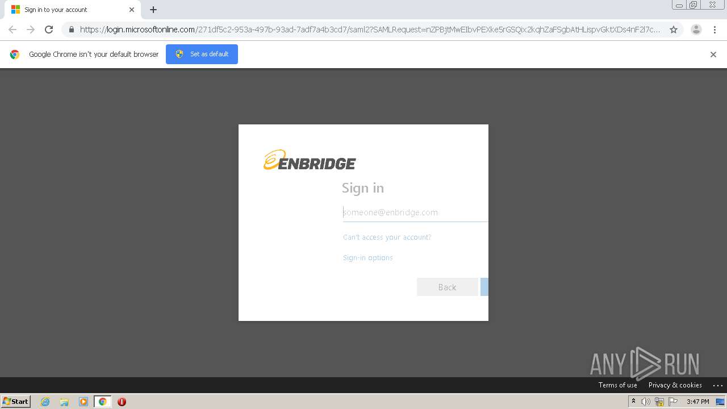Dismiss the default browser notification bar
This screenshot has width=727, height=409.
(713, 55)
